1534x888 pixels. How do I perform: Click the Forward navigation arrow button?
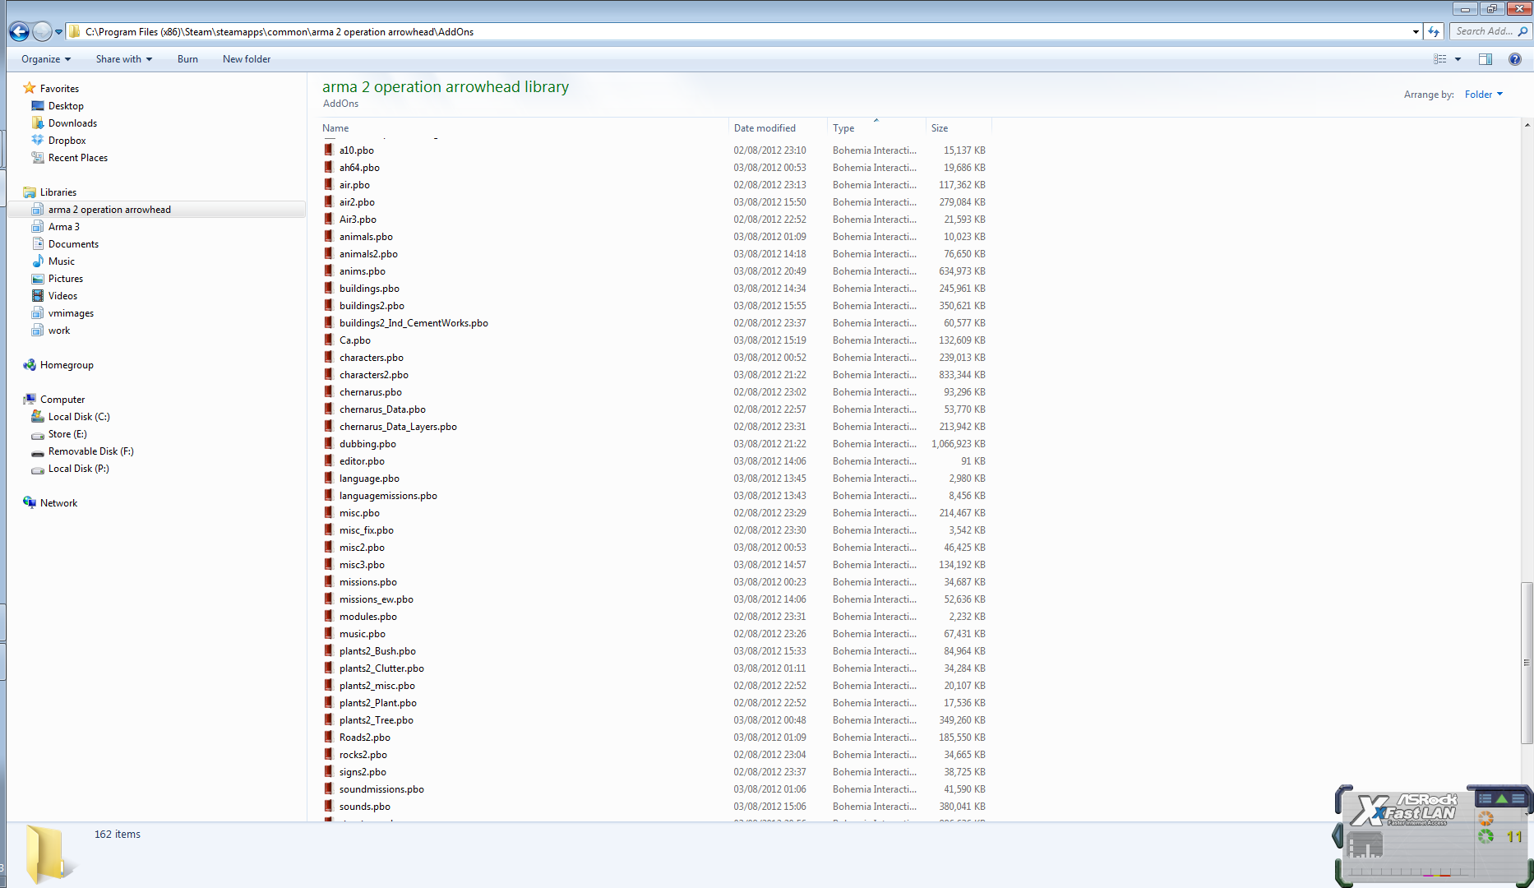pyautogui.click(x=42, y=32)
